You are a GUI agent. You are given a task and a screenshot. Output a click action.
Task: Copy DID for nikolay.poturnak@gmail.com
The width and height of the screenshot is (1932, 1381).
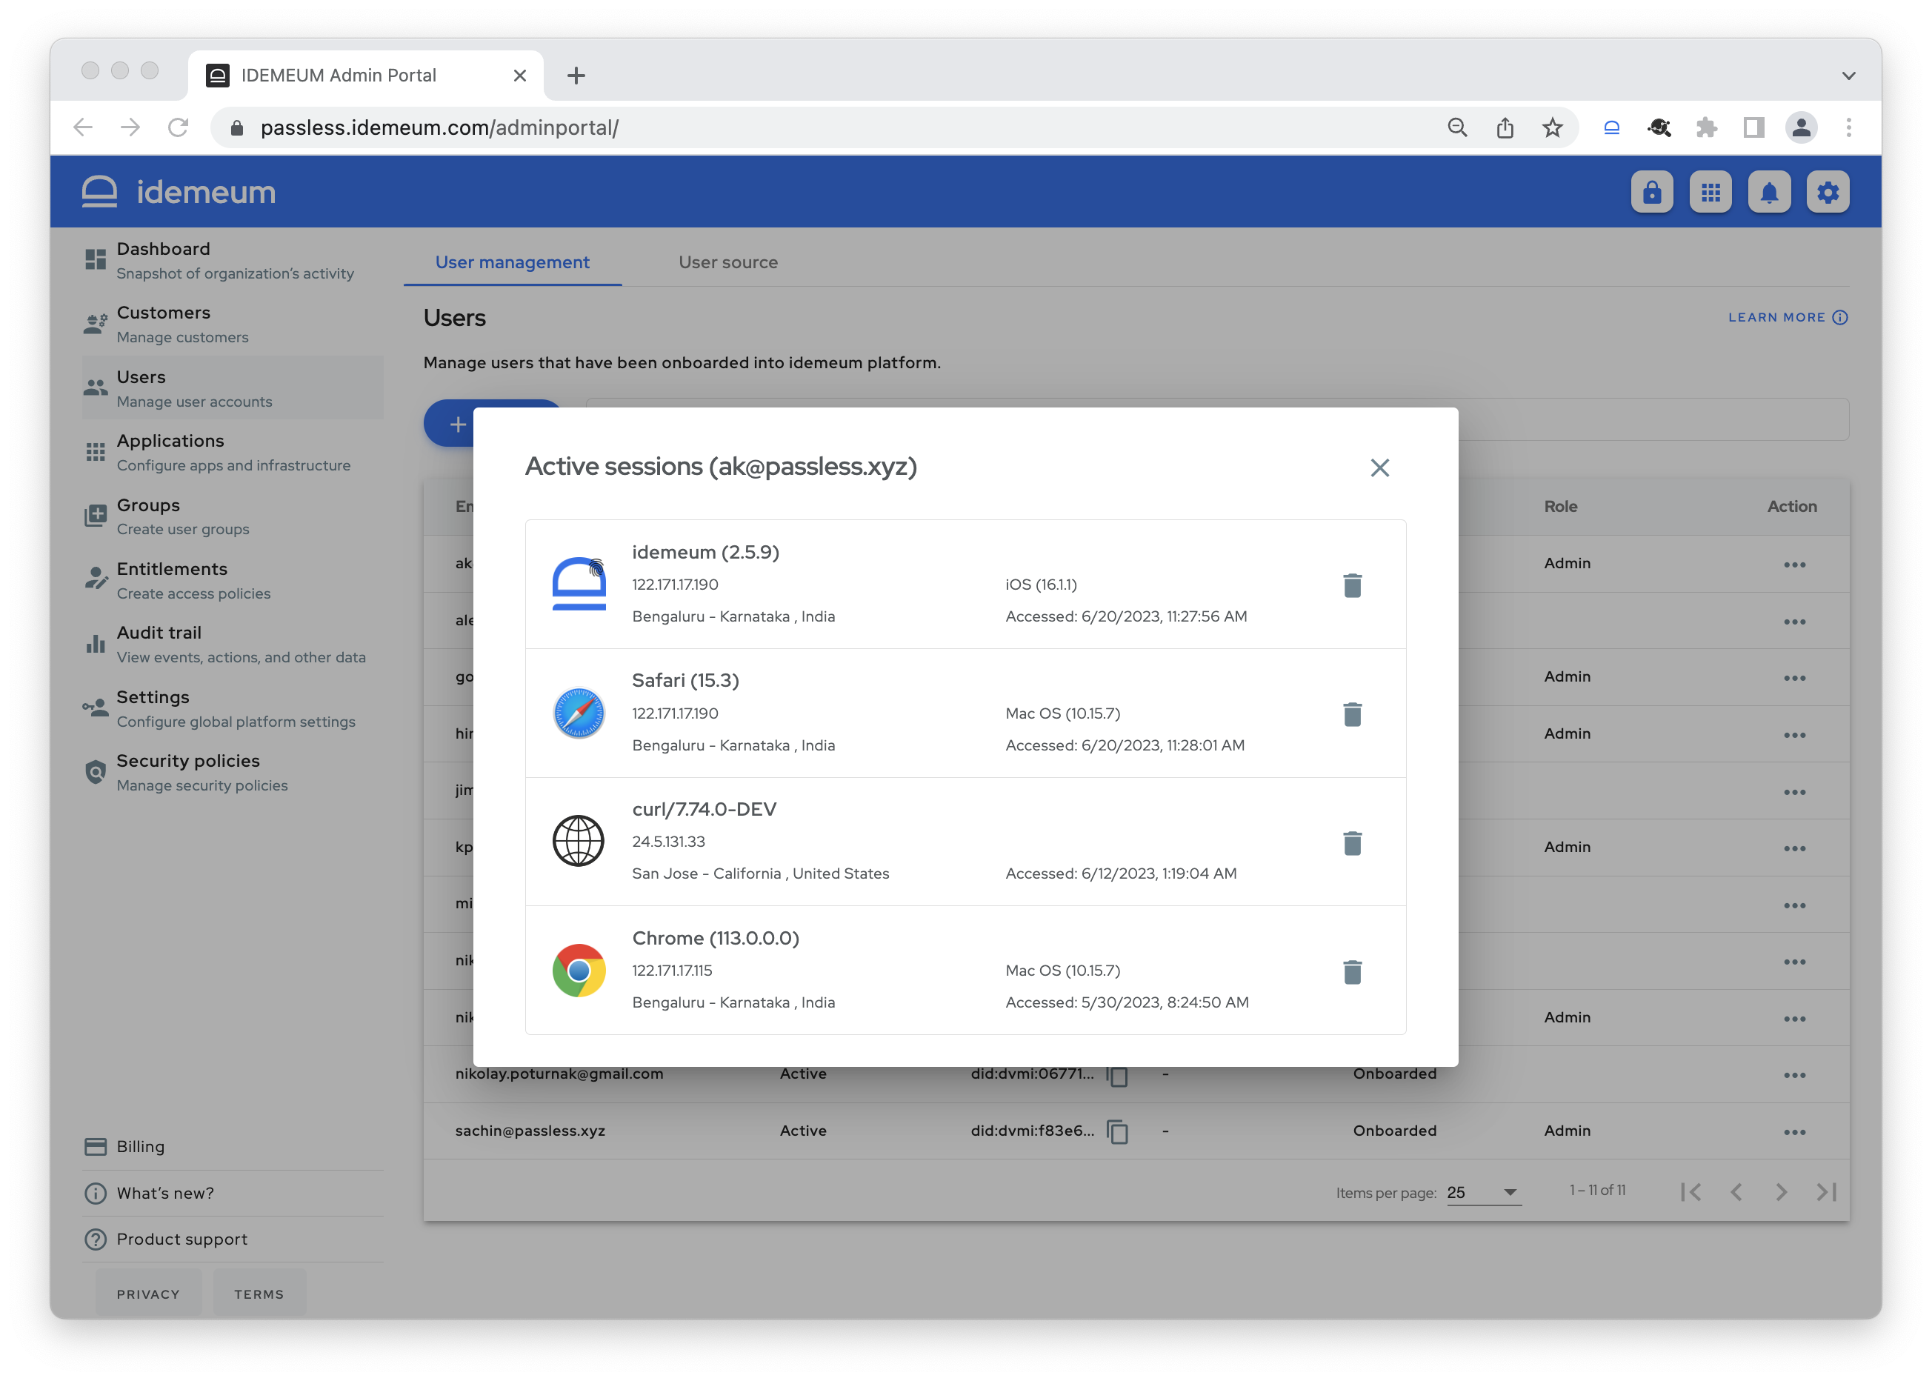tap(1117, 1075)
